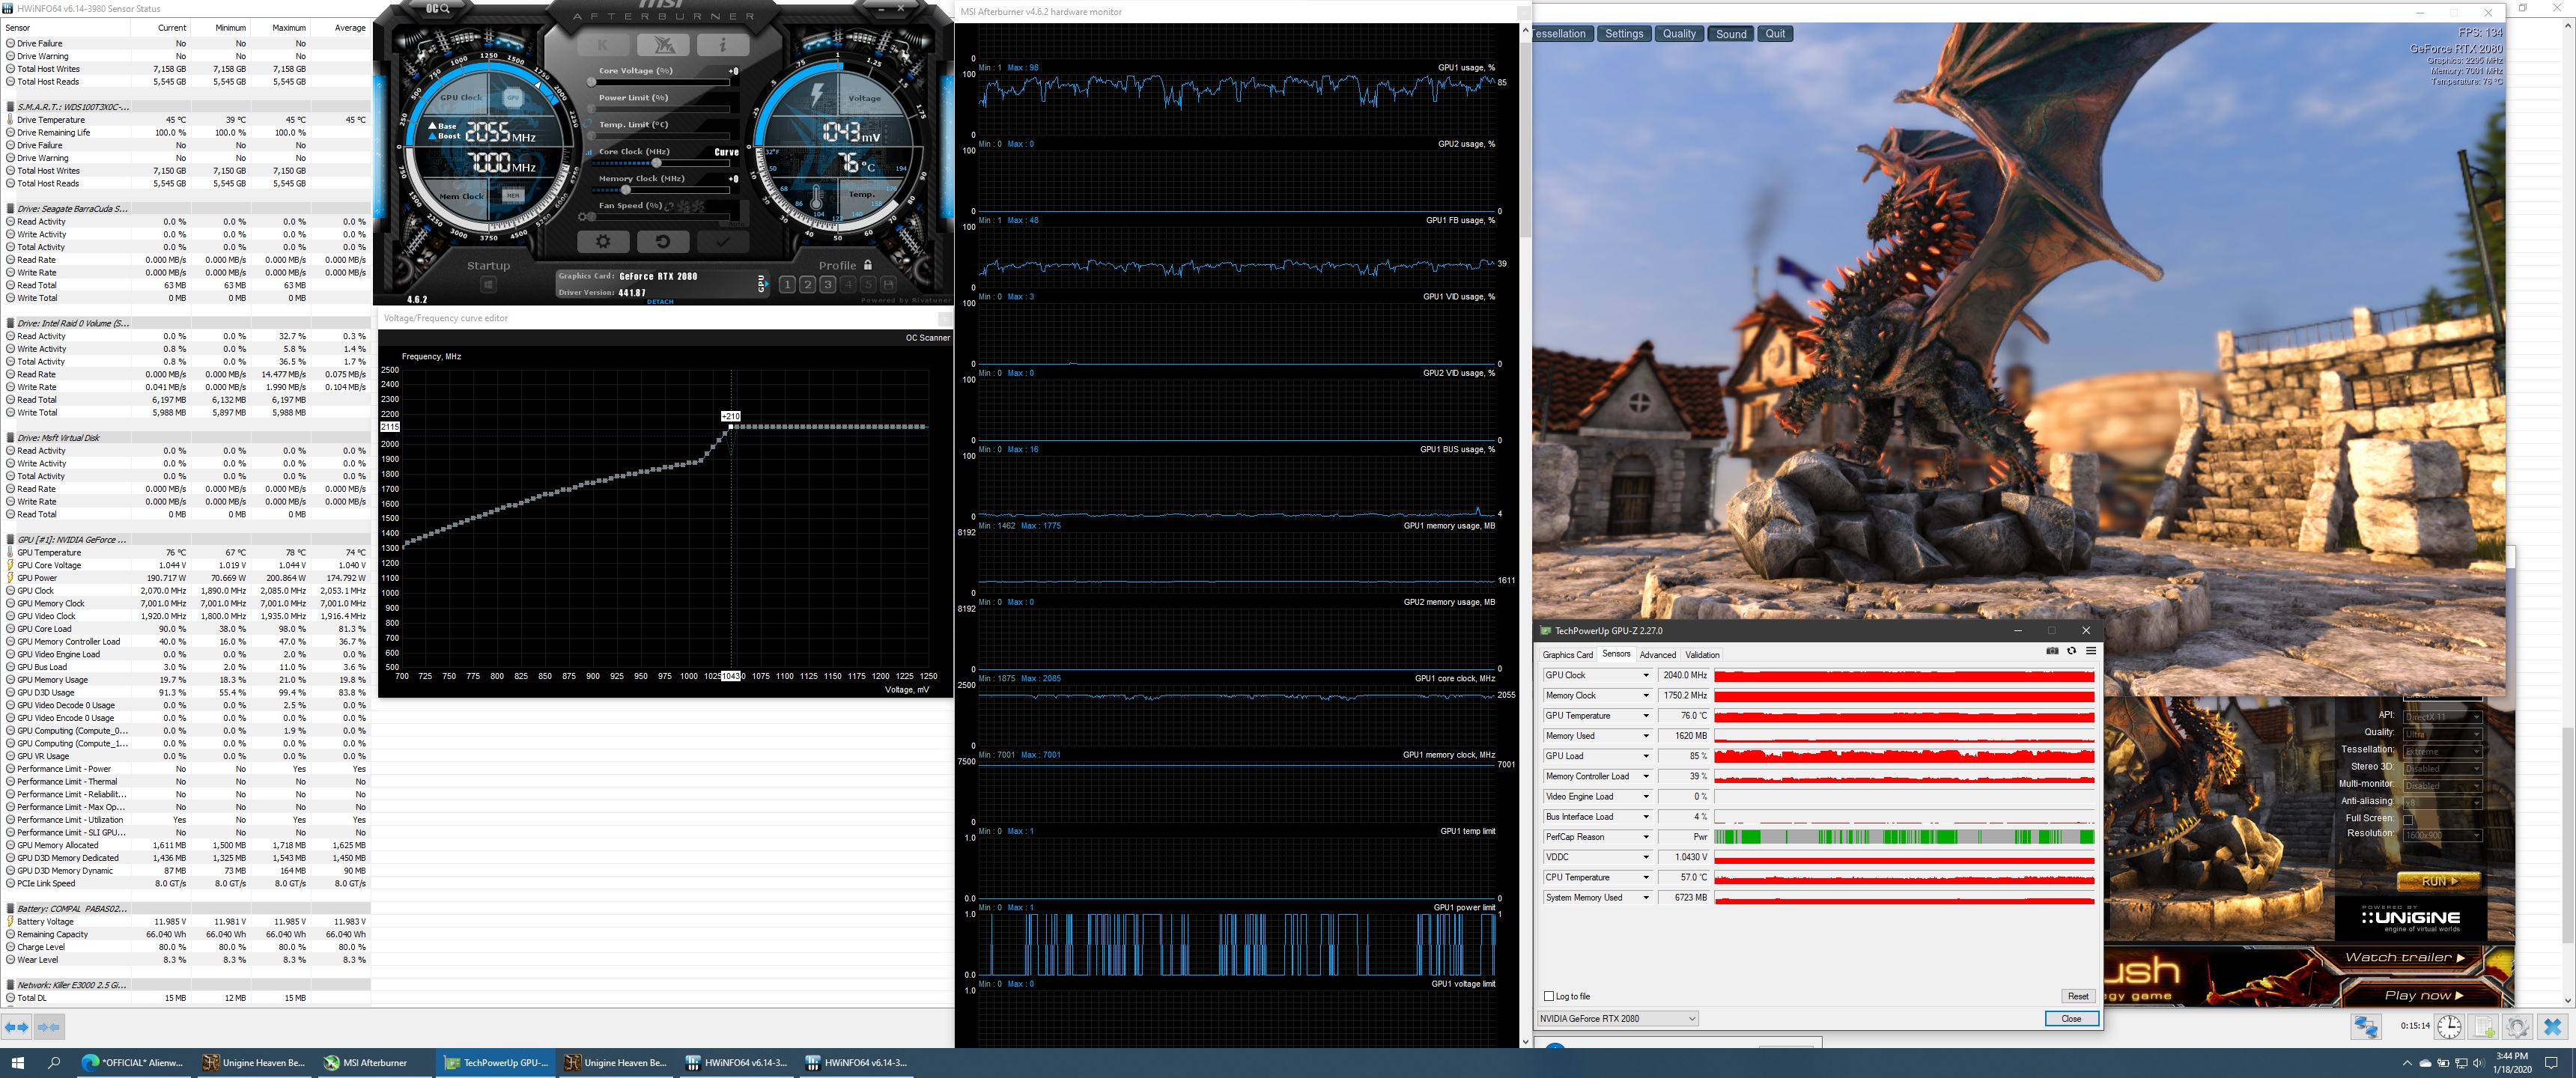This screenshot has height=1078, width=2576.
Task: Click the GPU-Z Reset button
Action: tap(2077, 996)
